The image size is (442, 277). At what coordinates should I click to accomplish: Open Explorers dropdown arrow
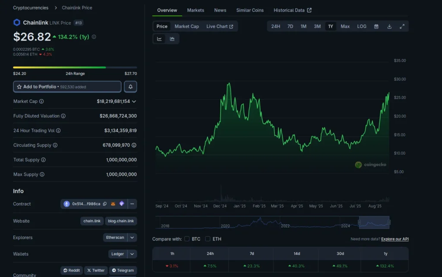(132, 237)
